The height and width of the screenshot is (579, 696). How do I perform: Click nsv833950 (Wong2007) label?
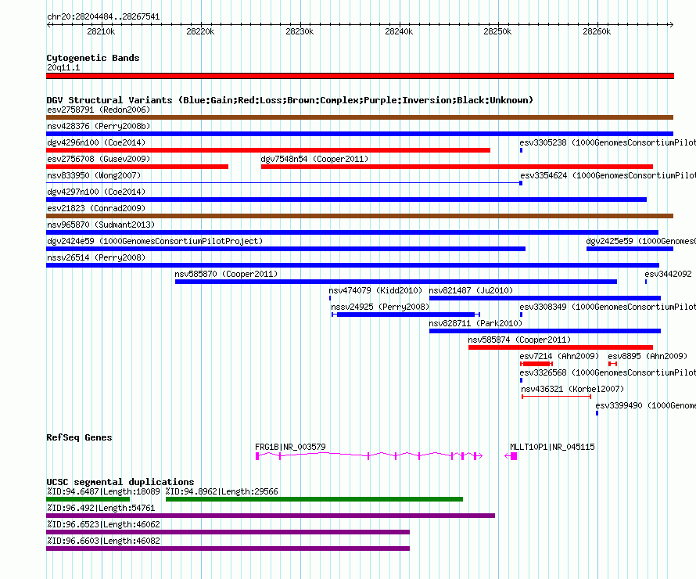[94, 175]
